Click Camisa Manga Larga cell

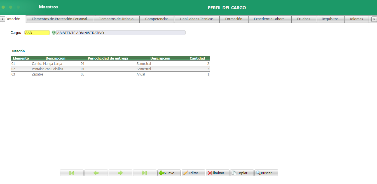coord(55,64)
